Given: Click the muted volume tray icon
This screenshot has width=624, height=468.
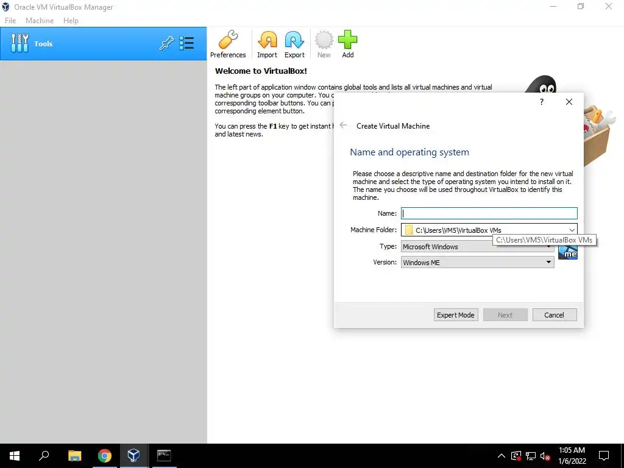Looking at the screenshot, I should pyautogui.click(x=545, y=456).
